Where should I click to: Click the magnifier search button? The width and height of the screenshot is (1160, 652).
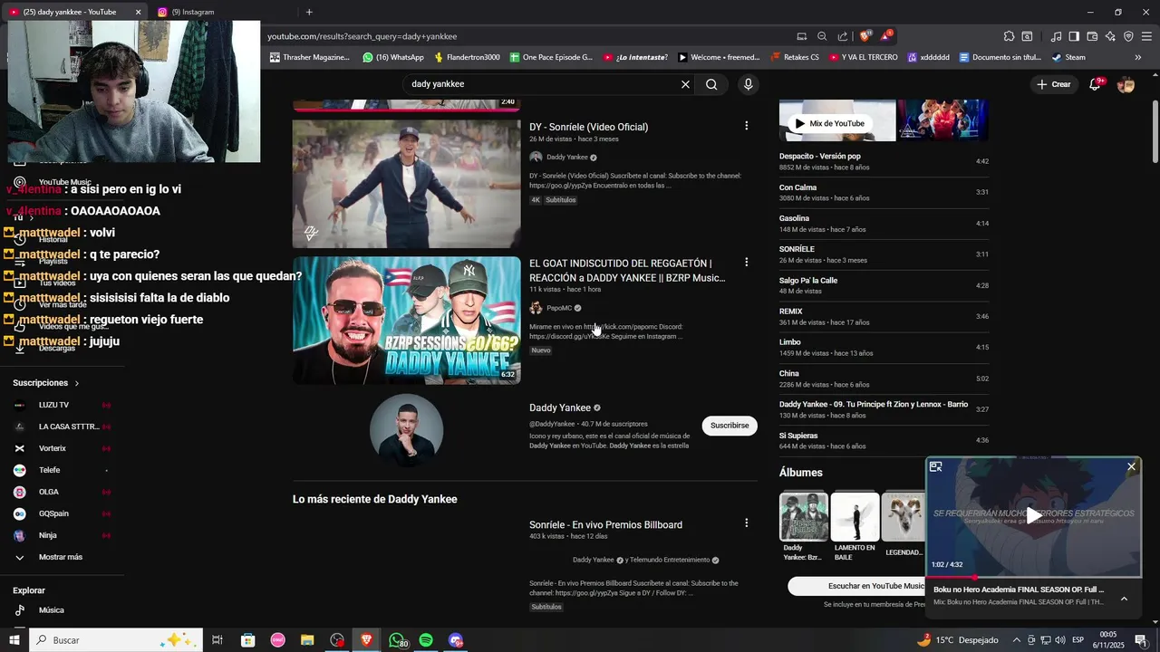(x=711, y=84)
